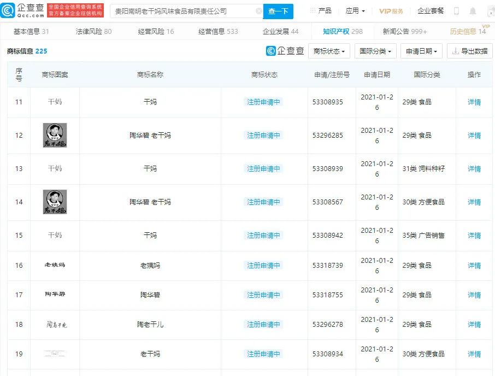
Task: Click the 陶华碧 老干妈 trademark image in row 12
Action: (55, 135)
